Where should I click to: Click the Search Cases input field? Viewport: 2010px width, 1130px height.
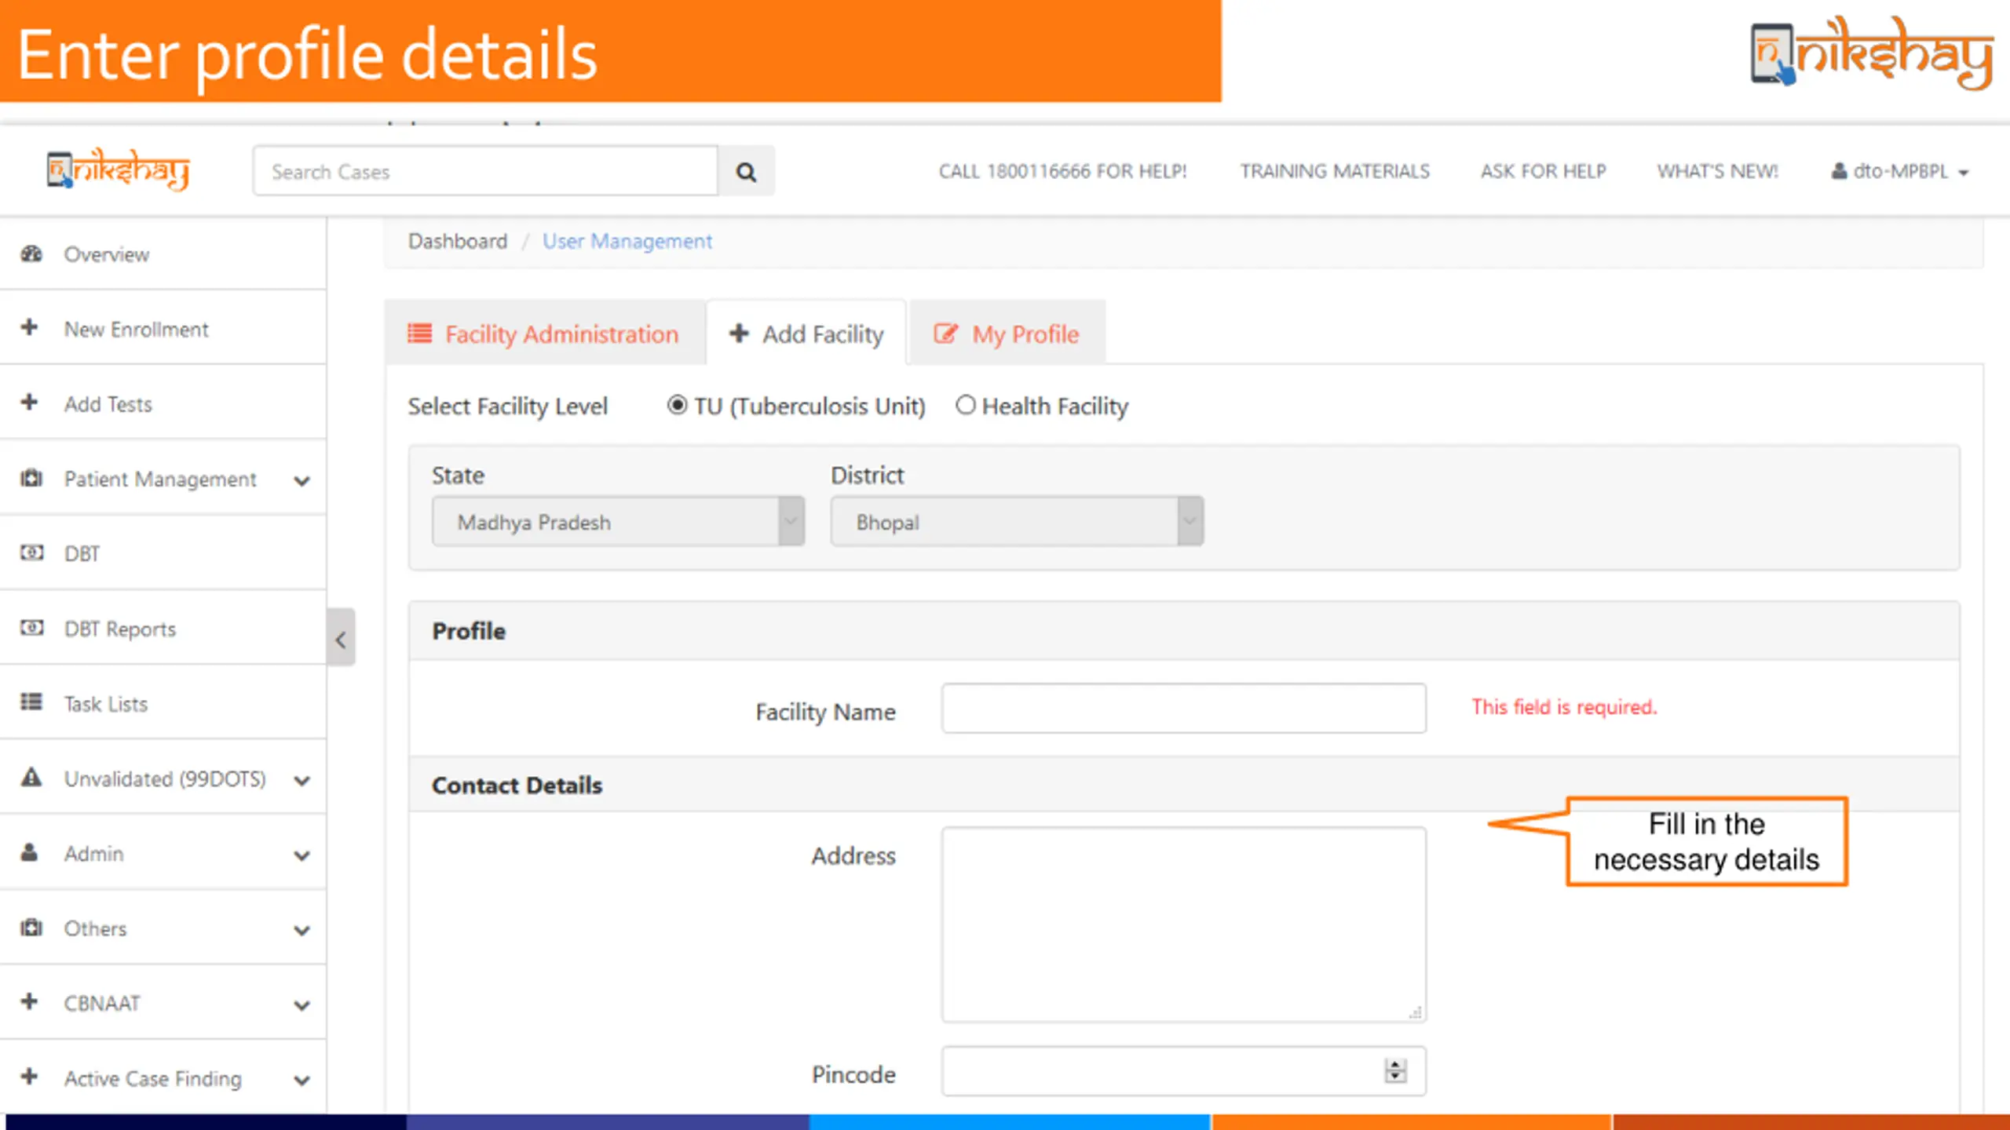[x=485, y=171]
